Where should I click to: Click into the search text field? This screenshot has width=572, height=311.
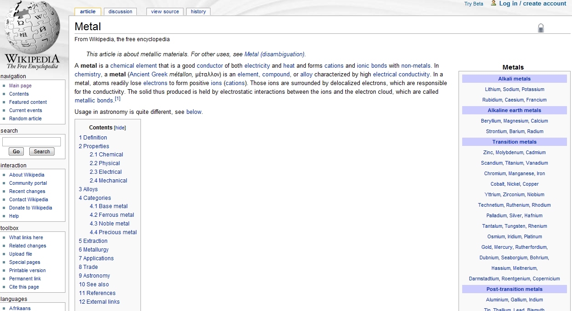coord(32,142)
